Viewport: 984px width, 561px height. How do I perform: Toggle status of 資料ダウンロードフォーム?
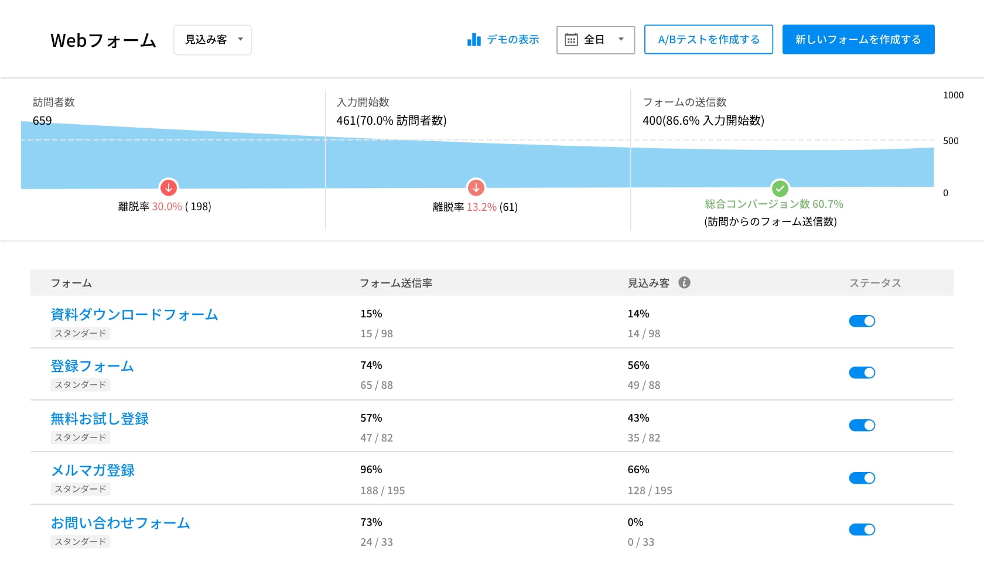(862, 321)
